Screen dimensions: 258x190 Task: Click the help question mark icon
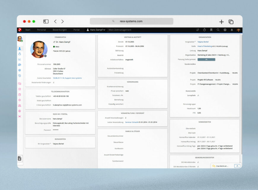point(225,30)
